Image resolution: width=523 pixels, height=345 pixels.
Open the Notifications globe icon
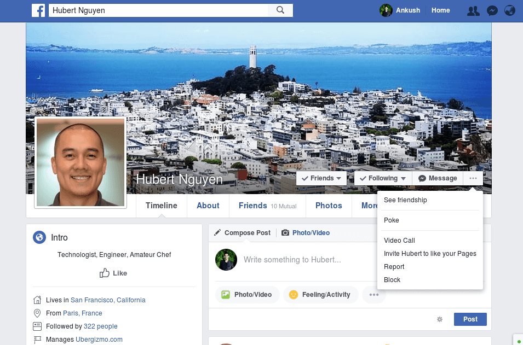(510, 10)
